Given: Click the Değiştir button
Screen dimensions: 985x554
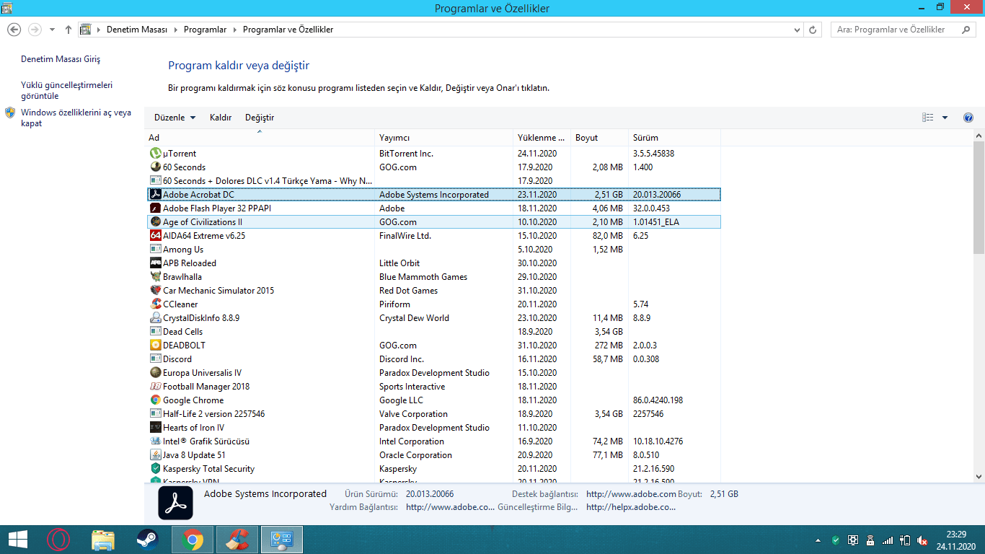Looking at the screenshot, I should click(260, 118).
